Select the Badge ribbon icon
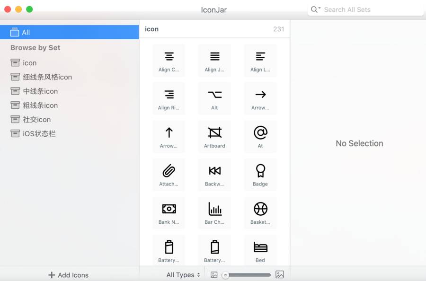Viewport: 426px width, 281px height. pyautogui.click(x=260, y=175)
